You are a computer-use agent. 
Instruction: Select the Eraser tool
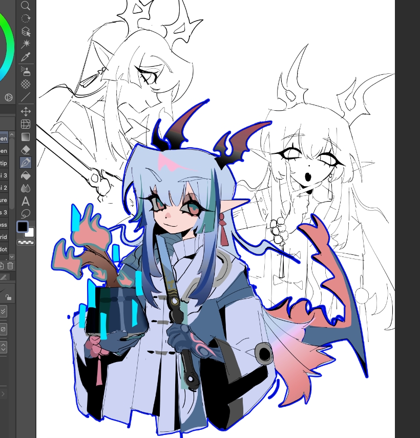tap(25, 150)
